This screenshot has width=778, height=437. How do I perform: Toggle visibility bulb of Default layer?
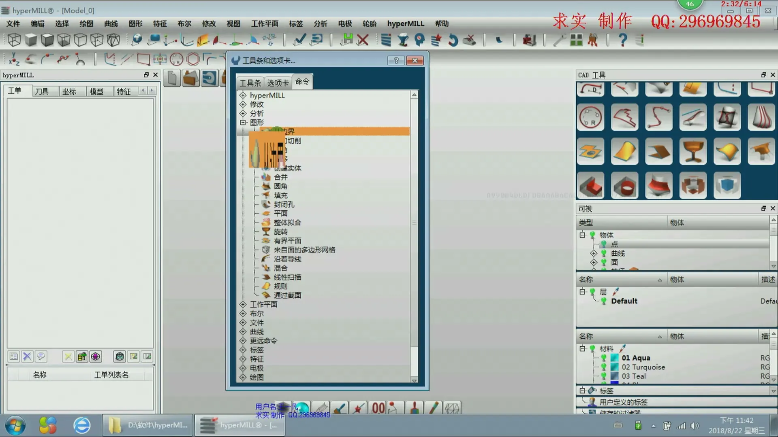[604, 301]
